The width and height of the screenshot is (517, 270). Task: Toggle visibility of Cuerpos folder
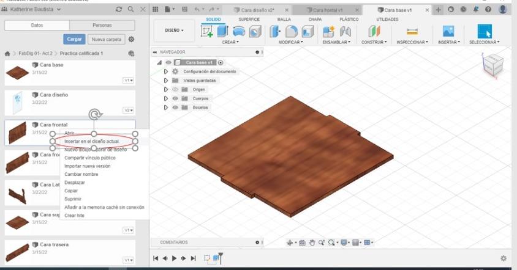(x=175, y=98)
